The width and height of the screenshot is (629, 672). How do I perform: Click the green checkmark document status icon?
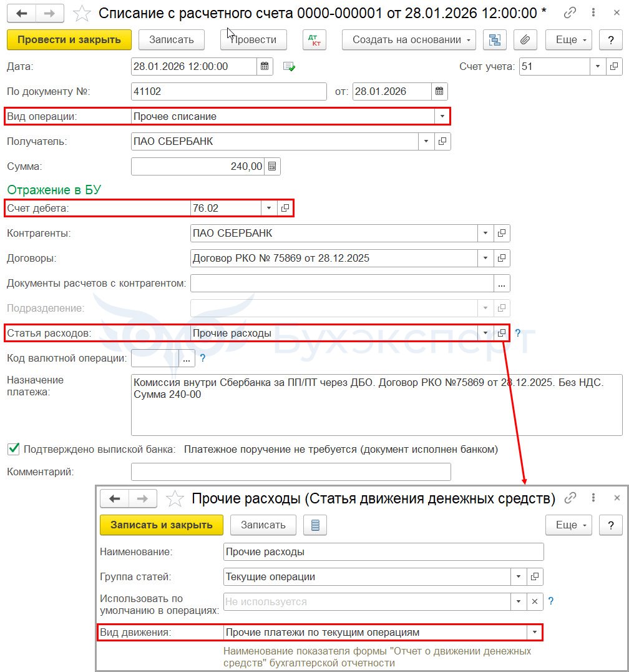[289, 66]
